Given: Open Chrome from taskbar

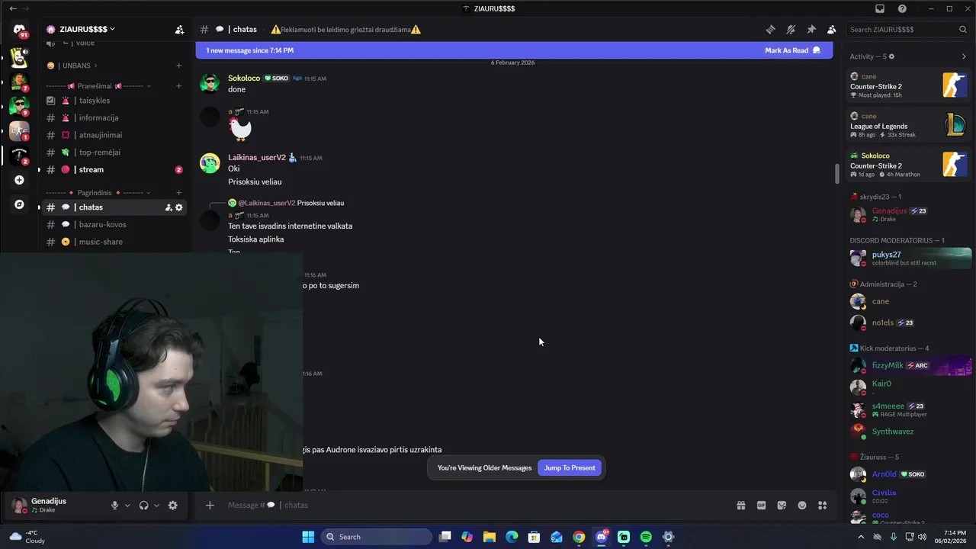Looking at the screenshot, I should tap(579, 537).
